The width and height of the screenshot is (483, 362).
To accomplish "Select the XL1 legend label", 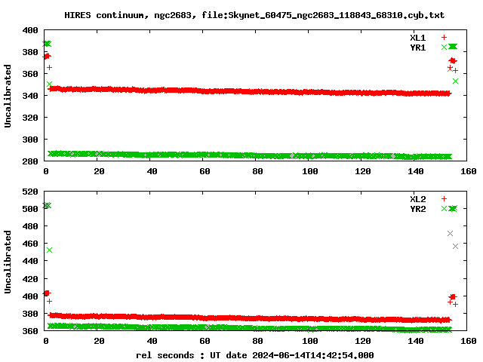I will (x=417, y=38).
